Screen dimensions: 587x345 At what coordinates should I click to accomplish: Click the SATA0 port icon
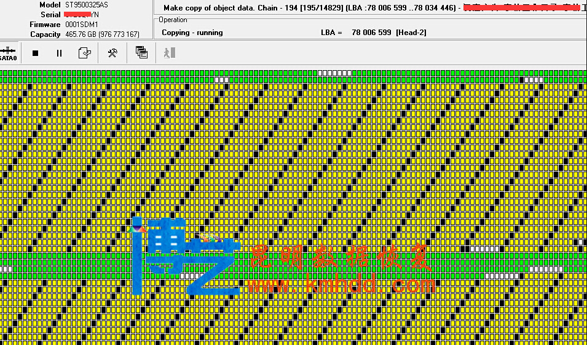9,54
